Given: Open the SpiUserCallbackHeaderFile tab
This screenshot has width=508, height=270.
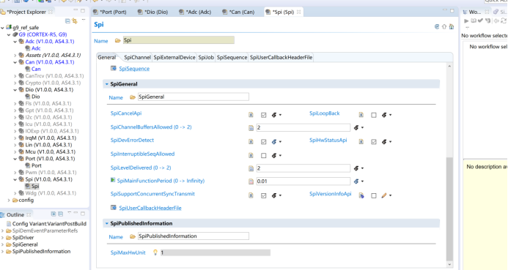Looking at the screenshot, I should coord(281,57).
